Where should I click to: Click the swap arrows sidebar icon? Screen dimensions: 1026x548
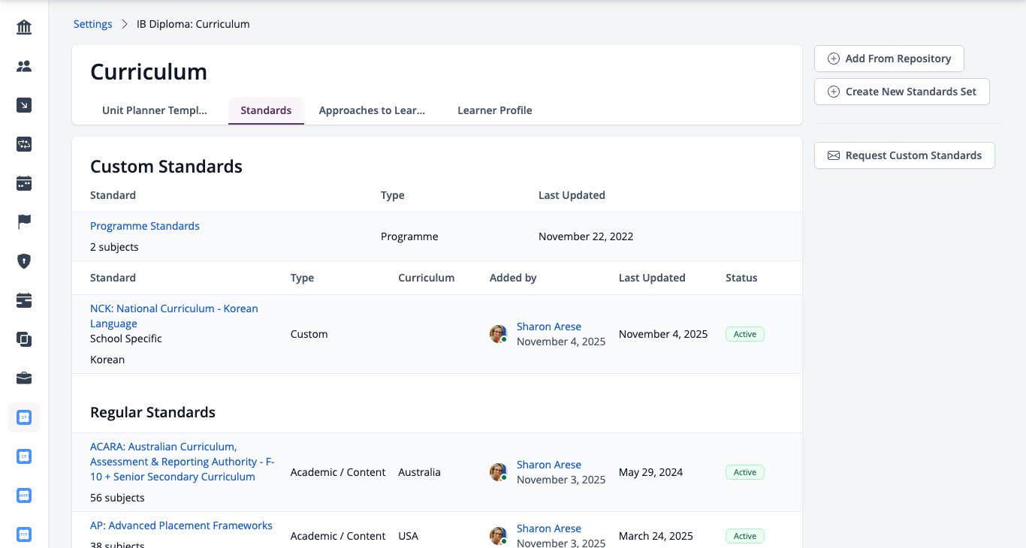24,144
